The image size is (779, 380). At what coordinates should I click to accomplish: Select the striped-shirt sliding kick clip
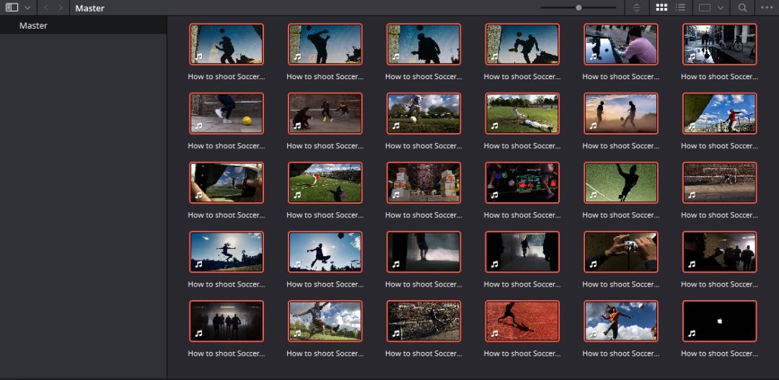click(x=325, y=322)
